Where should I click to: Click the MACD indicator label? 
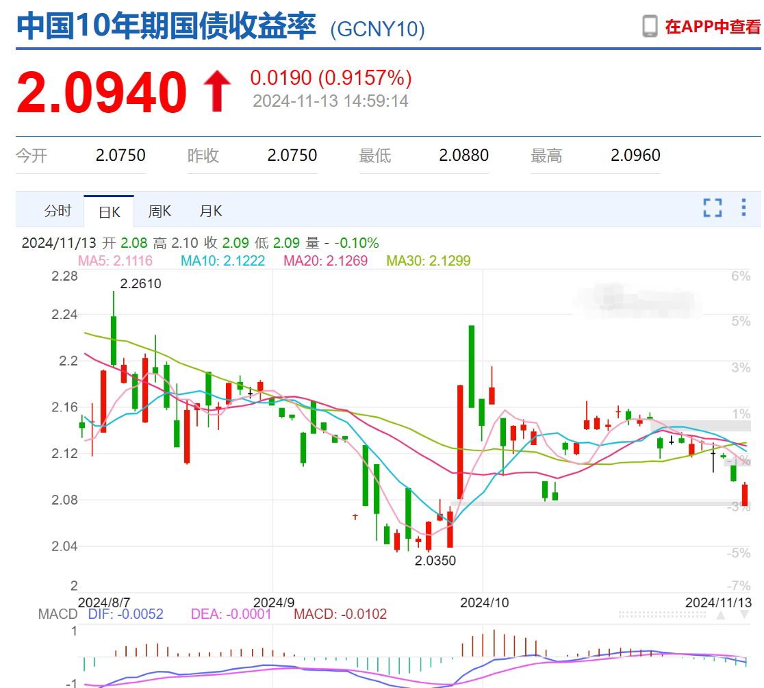click(x=58, y=614)
